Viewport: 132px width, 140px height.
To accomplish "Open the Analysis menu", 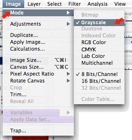I will click(97, 4).
